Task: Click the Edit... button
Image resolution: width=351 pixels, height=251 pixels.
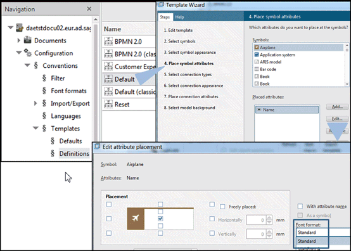Action: pos(337,119)
